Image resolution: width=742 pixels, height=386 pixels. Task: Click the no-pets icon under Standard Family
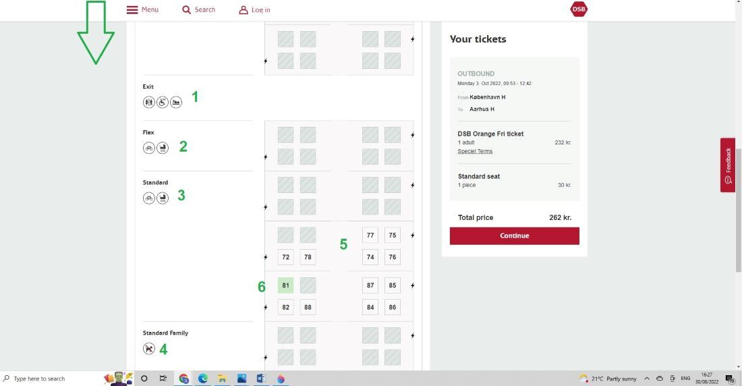coord(149,349)
